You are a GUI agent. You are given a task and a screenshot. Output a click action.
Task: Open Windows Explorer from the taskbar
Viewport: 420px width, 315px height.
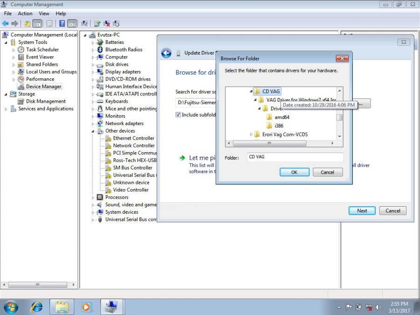62,307
